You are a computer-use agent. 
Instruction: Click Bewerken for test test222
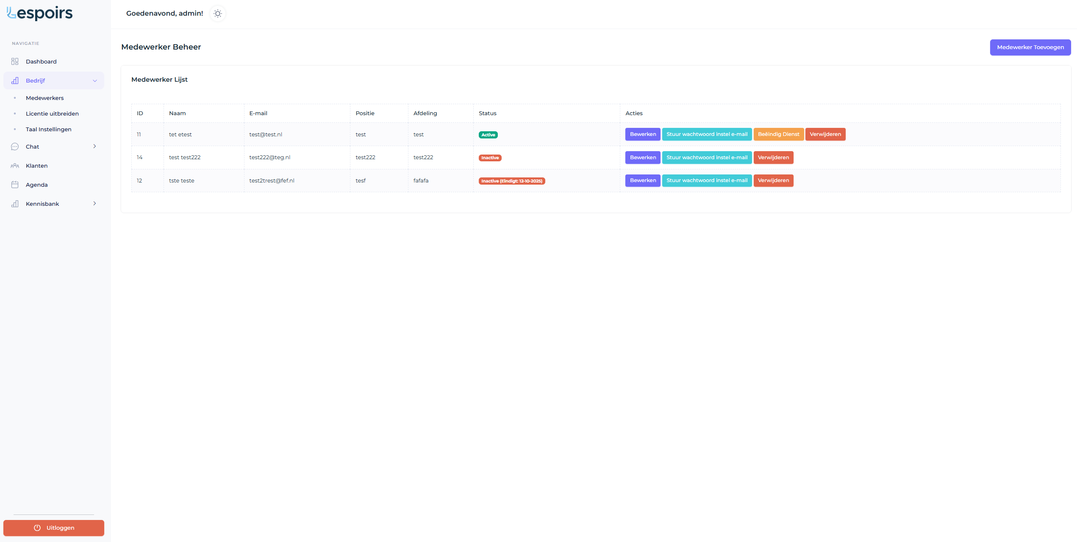pos(642,158)
